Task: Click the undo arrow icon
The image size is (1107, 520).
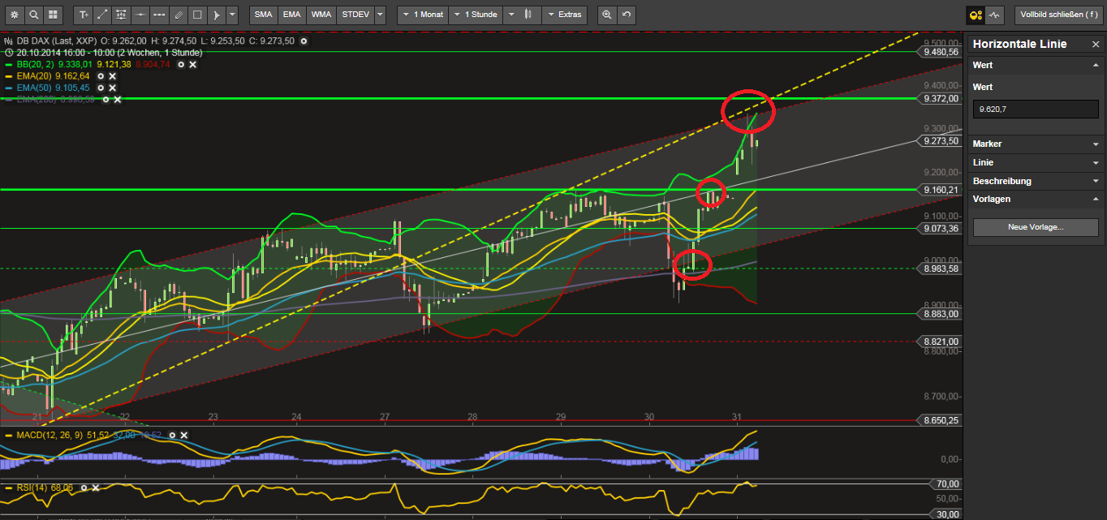Action: coord(626,15)
